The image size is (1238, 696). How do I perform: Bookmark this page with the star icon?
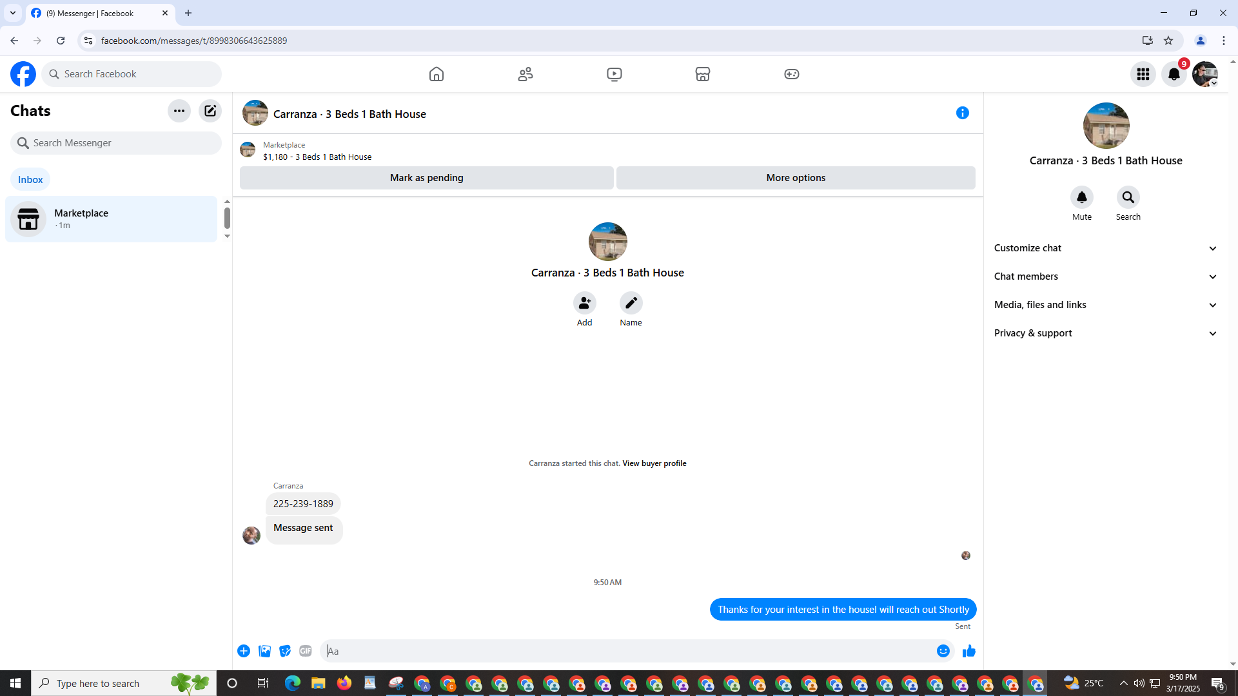point(1168,41)
